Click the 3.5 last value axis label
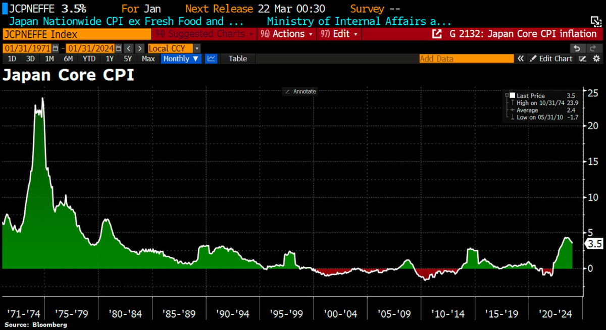 click(594, 244)
